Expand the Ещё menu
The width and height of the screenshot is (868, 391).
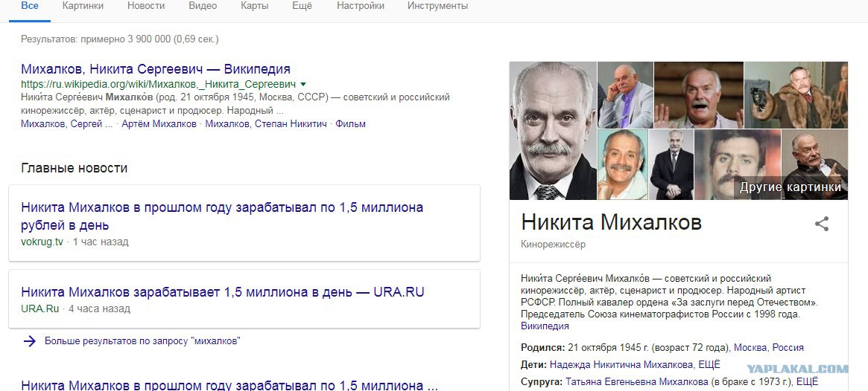[302, 6]
